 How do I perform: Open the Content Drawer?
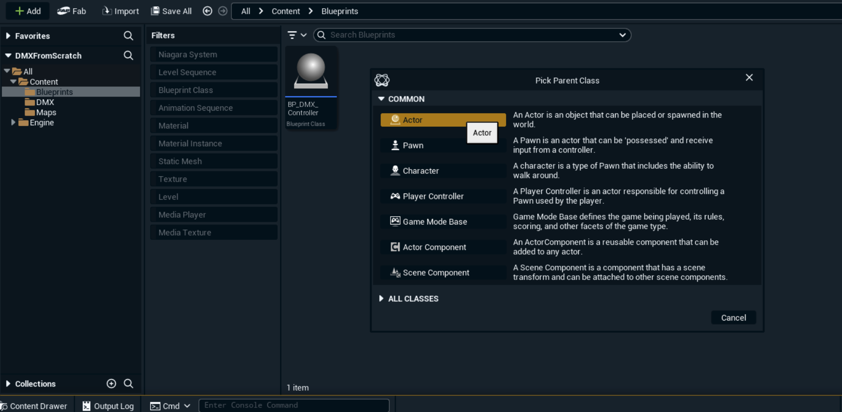click(34, 406)
